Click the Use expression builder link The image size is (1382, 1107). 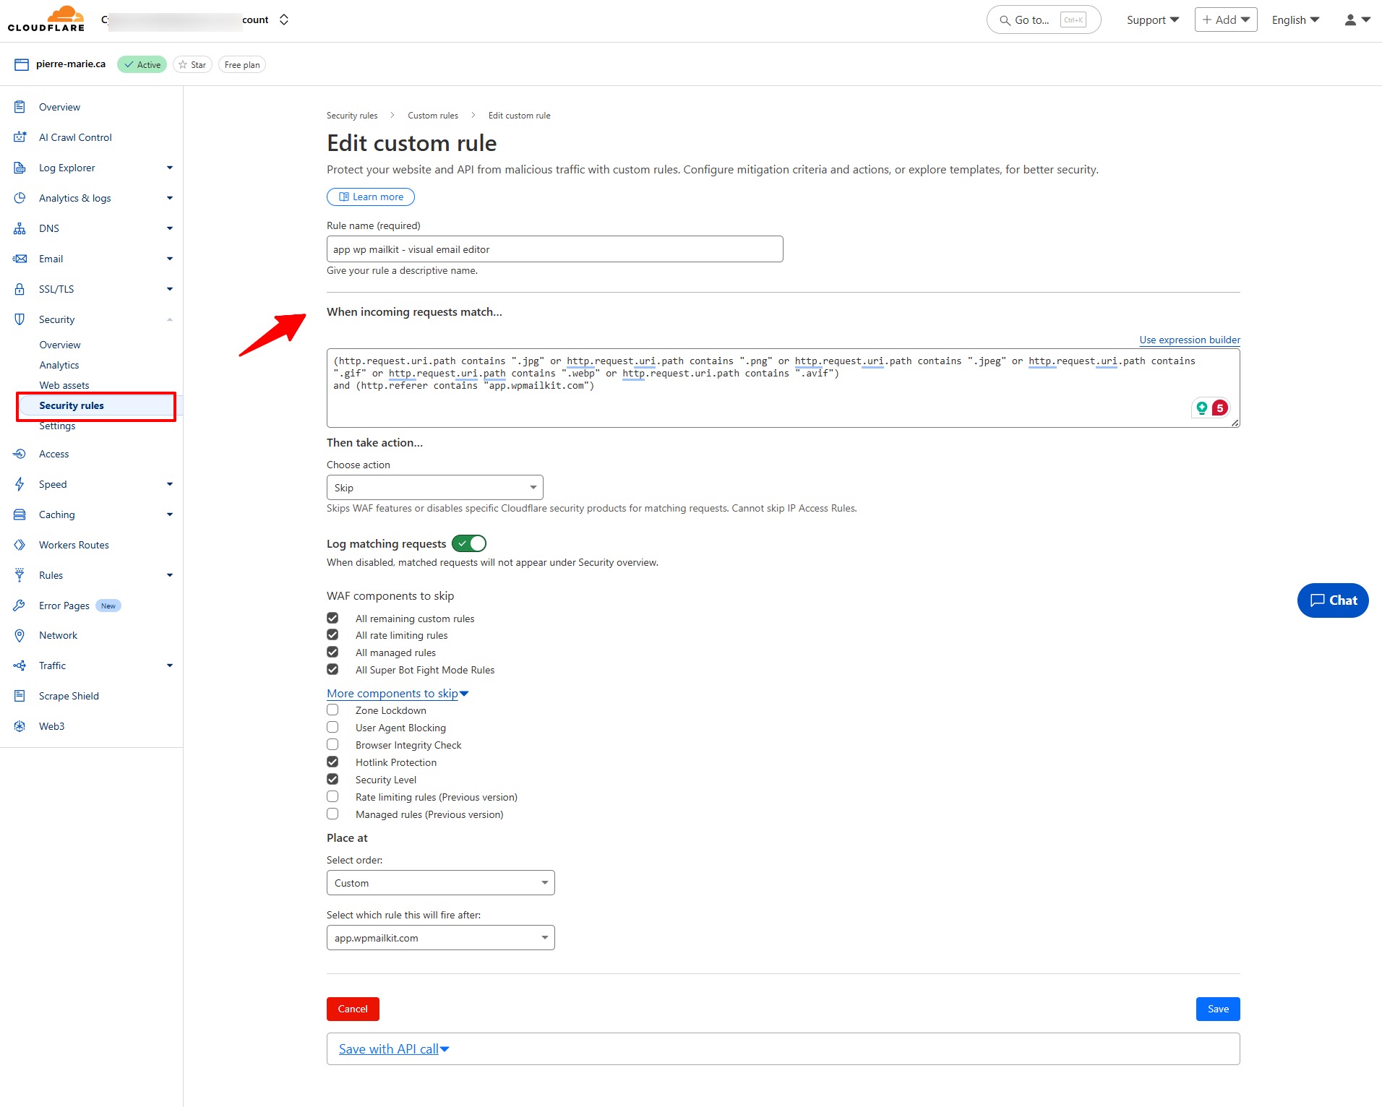[1189, 340]
